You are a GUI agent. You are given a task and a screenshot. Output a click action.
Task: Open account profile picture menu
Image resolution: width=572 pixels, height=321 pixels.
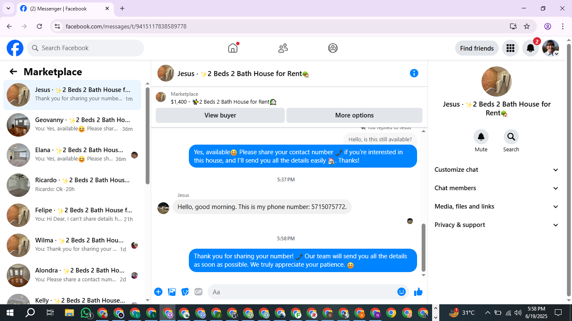pos(551,48)
